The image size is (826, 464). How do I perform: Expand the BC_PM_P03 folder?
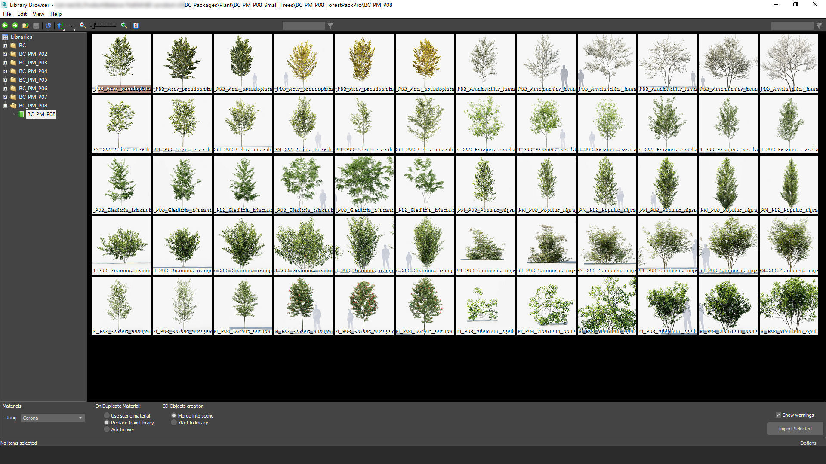pyautogui.click(x=5, y=63)
